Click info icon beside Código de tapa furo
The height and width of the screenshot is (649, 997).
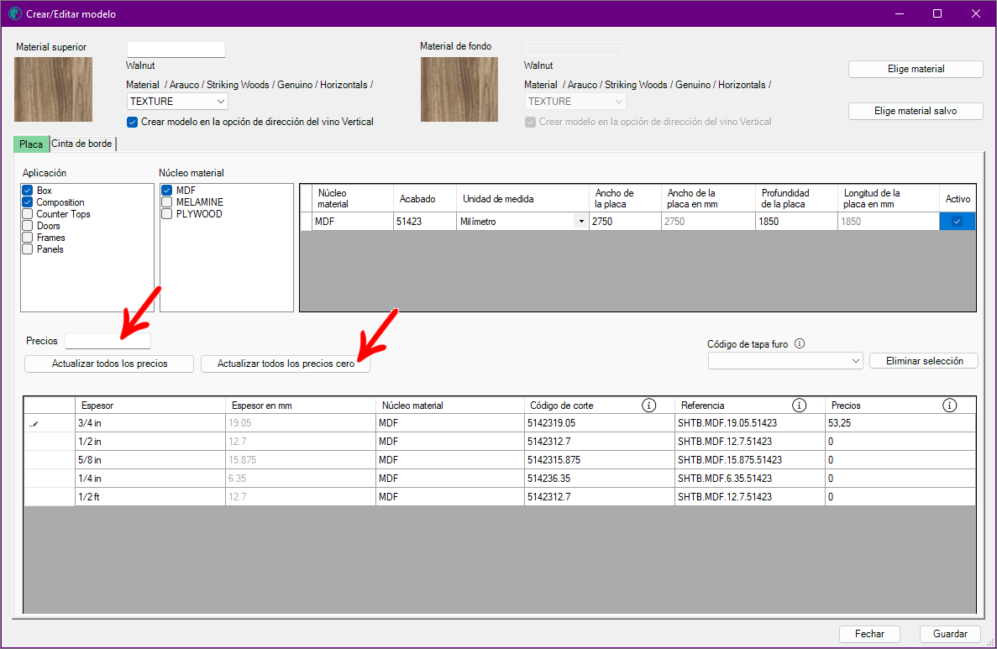(799, 343)
